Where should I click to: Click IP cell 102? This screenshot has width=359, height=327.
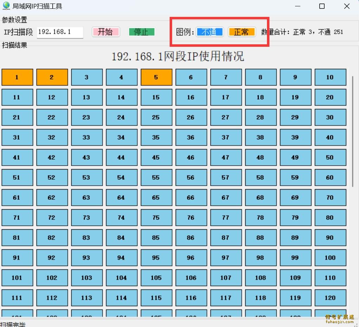(52, 278)
